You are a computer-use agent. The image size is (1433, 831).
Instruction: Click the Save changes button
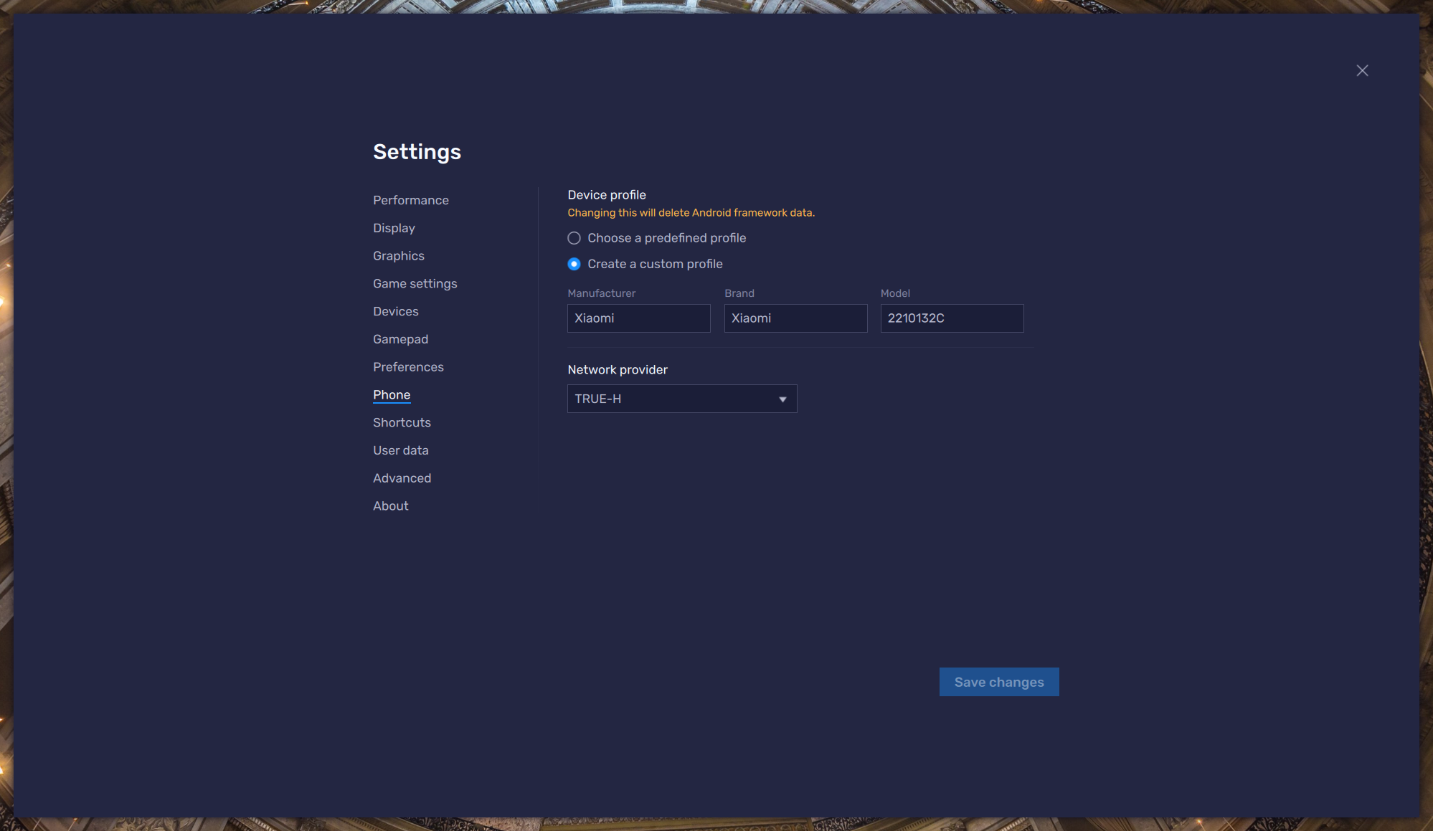(x=998, y=682)
